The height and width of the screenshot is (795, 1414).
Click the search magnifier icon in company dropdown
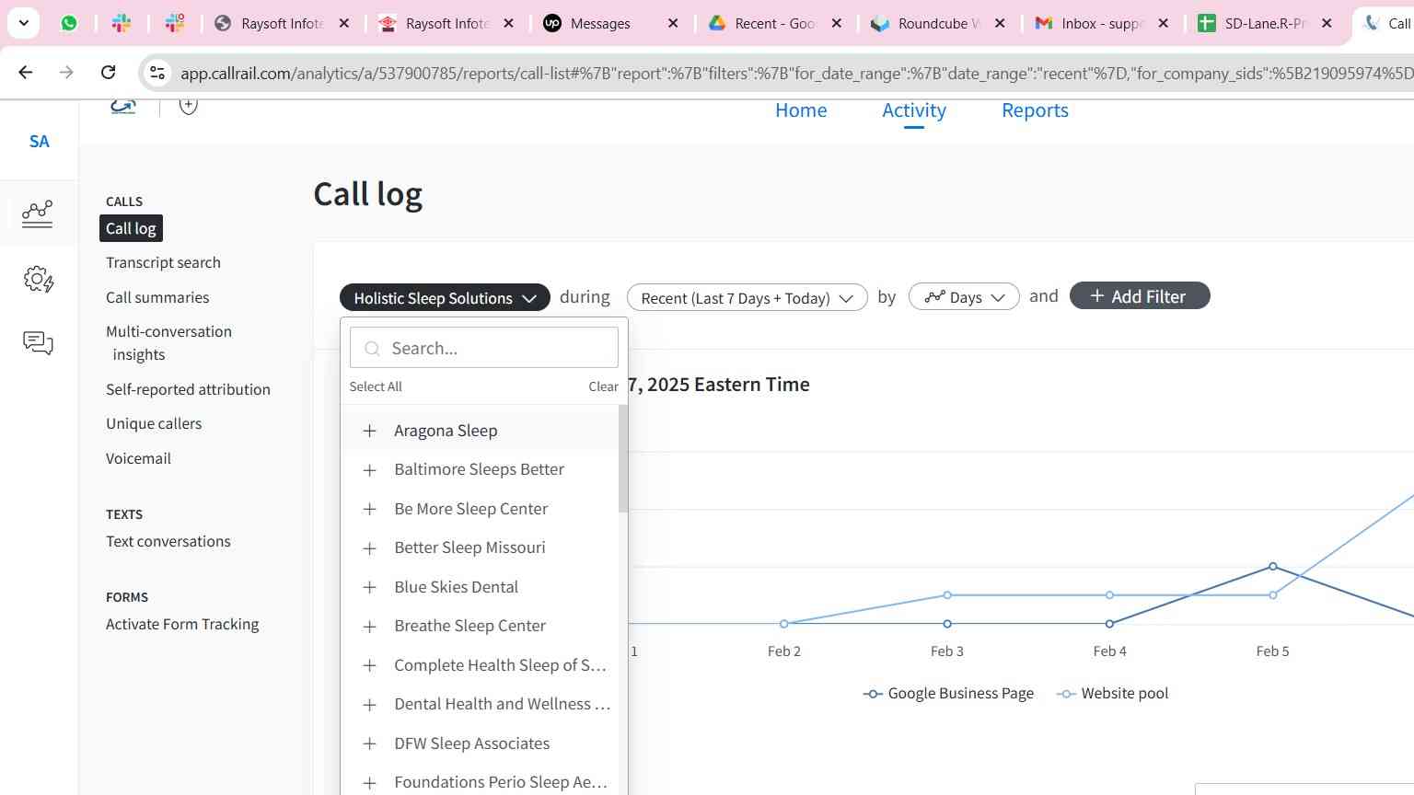point(373,348)
